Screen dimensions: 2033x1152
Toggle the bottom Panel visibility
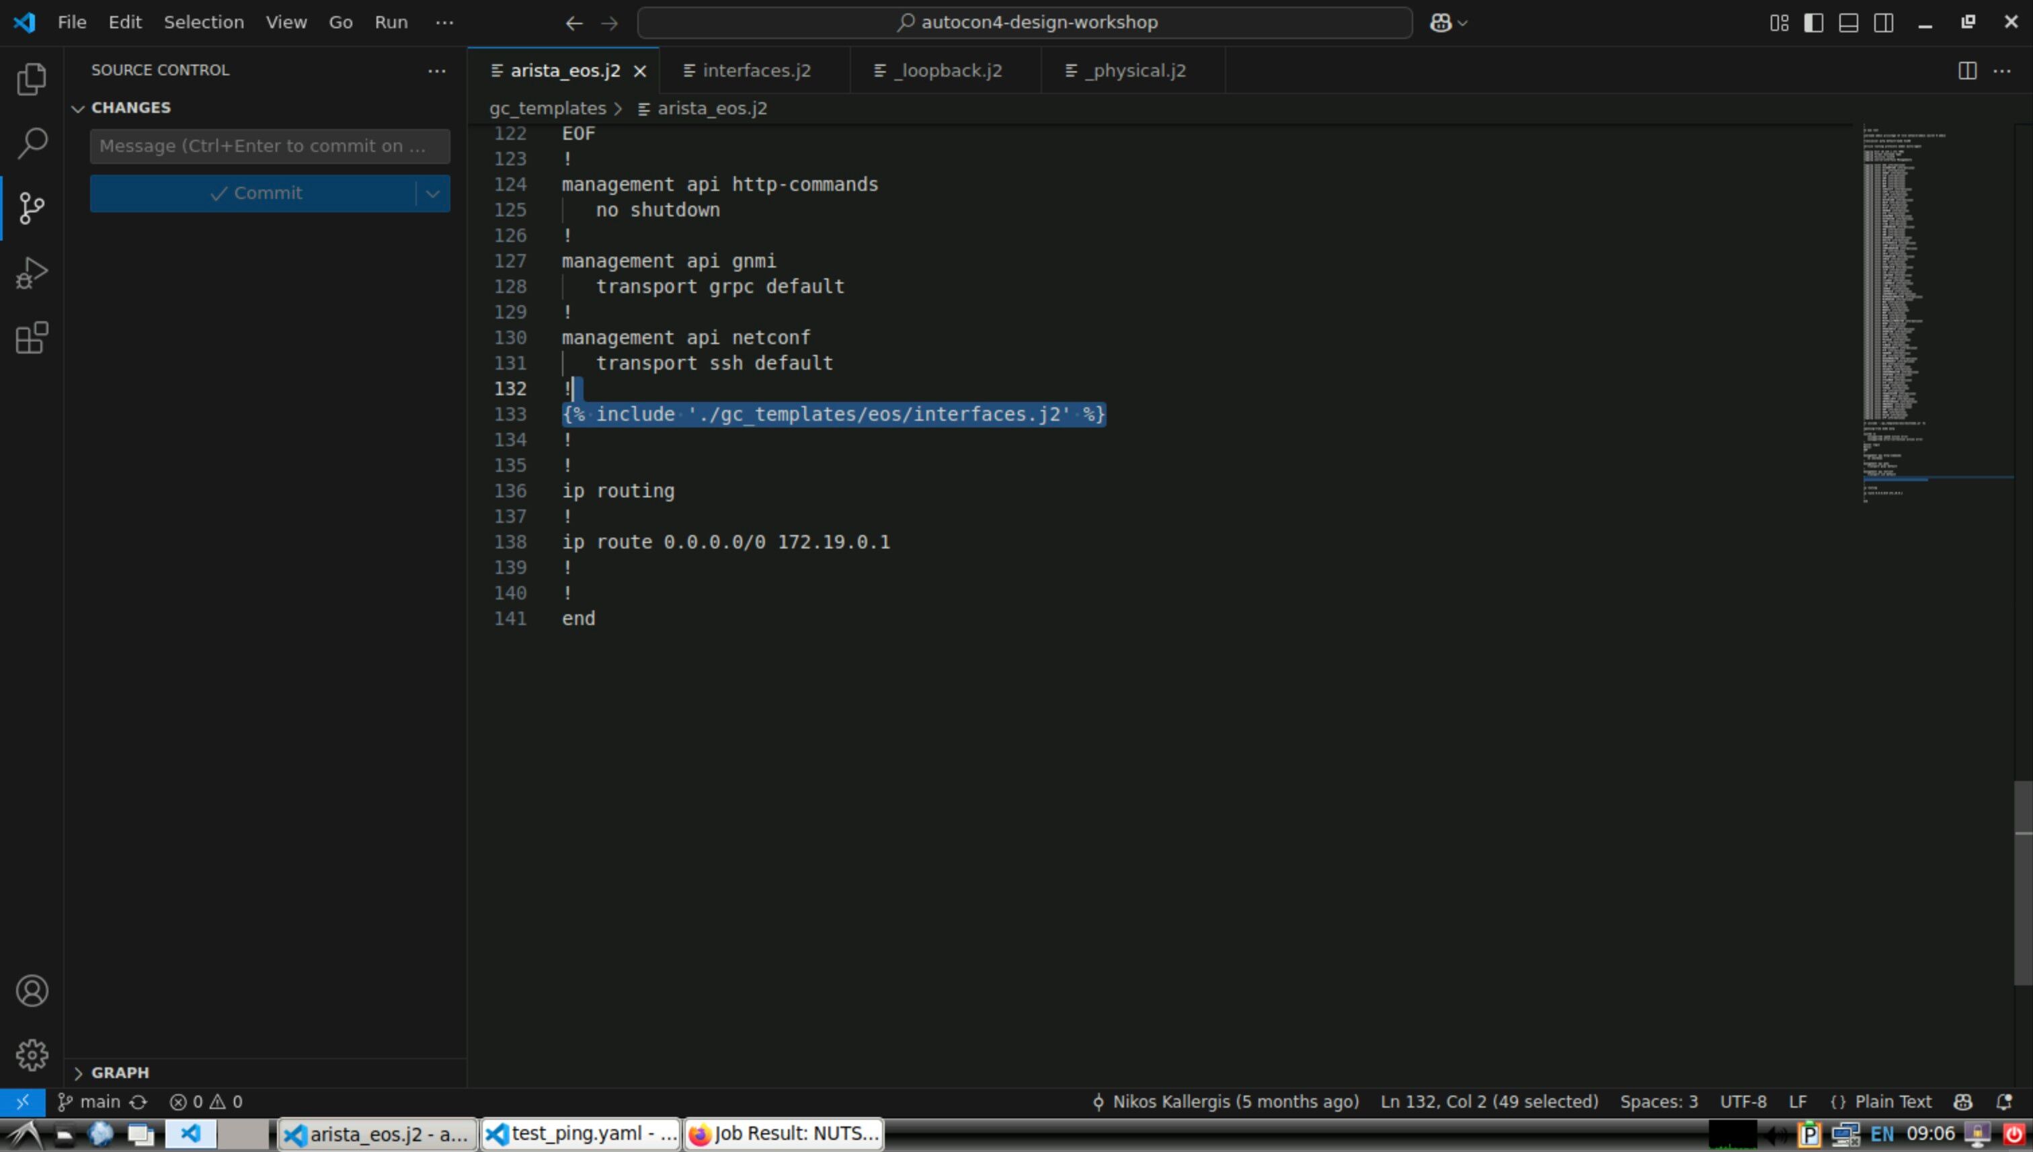1848,23
